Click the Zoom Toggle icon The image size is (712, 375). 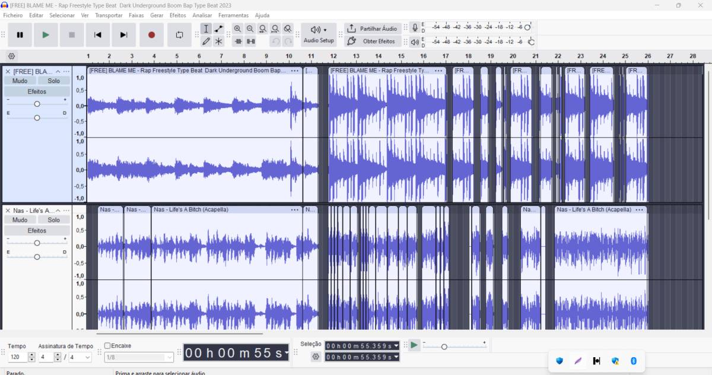click(x=288, y=28)
